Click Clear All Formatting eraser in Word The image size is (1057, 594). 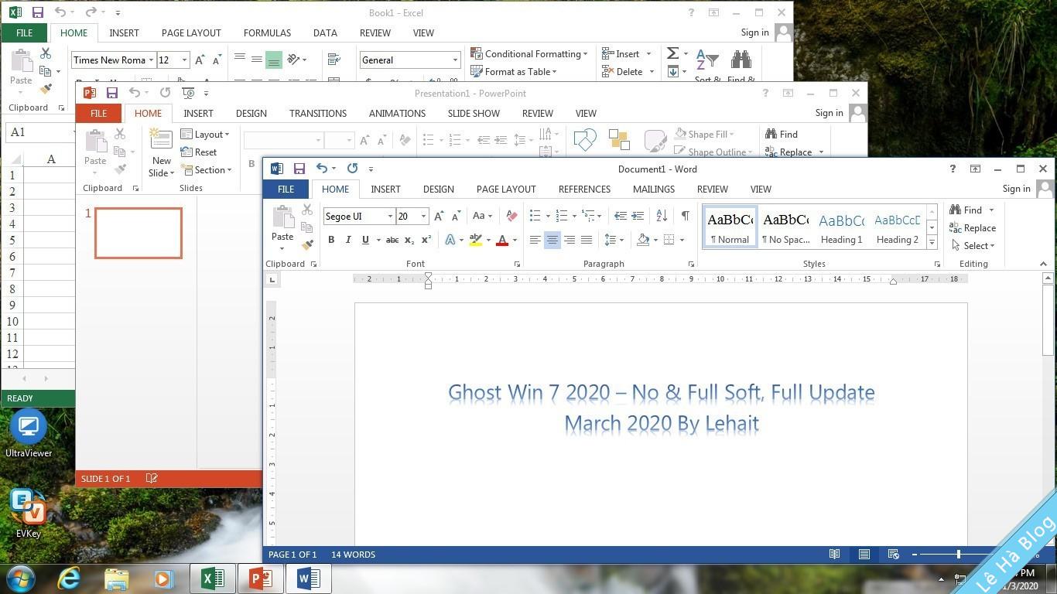511,216
